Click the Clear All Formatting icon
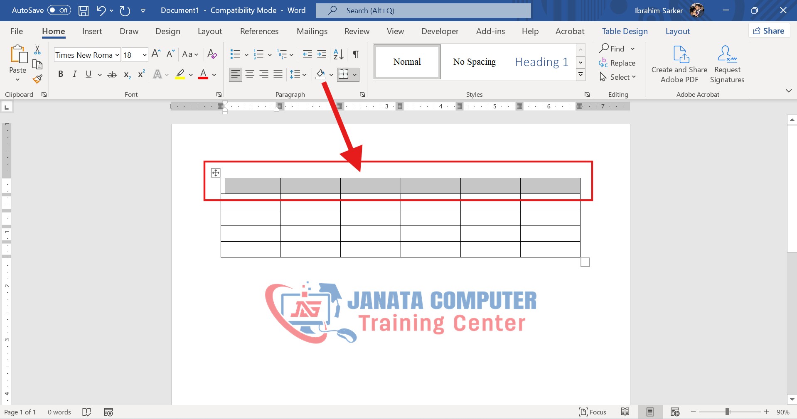 (x=212, y=54)
